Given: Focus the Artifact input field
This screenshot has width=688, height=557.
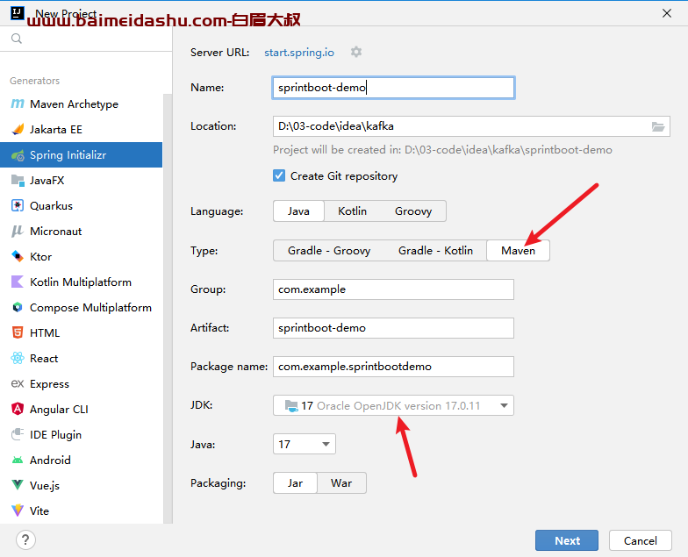Looking at the screenshot, I should [x=393, y=328].
